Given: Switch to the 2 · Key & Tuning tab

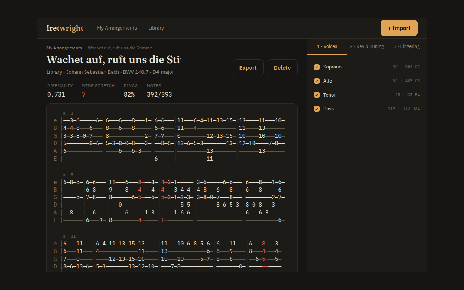Looking at the screenshot, I should point(367,46).
